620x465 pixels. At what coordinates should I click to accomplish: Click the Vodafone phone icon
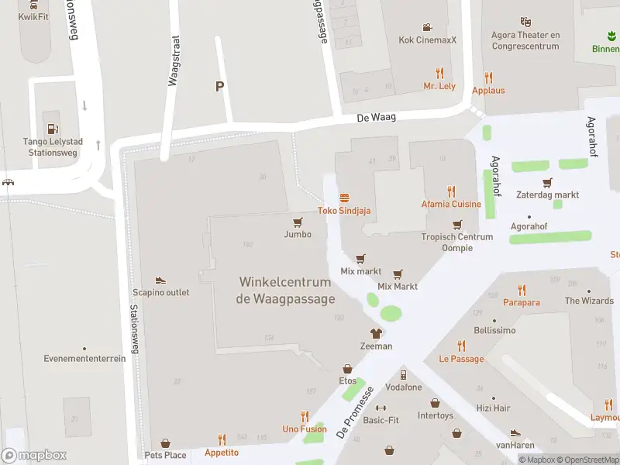tap(403, 375)
